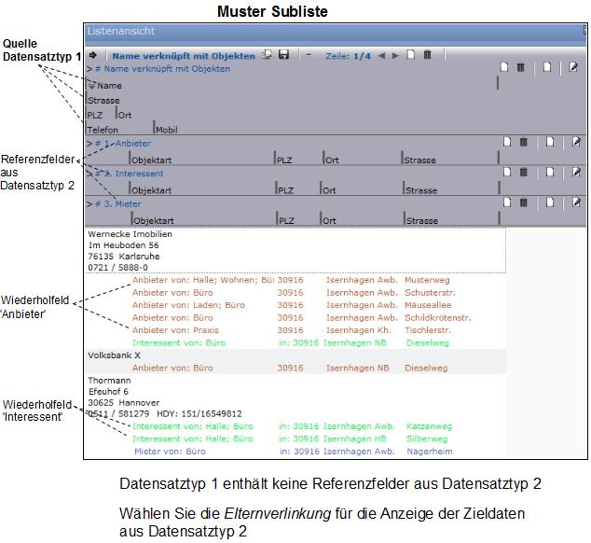Click the save disk icon in toolbar
Screen dimensions: 591x543
[x=283, y=55]
